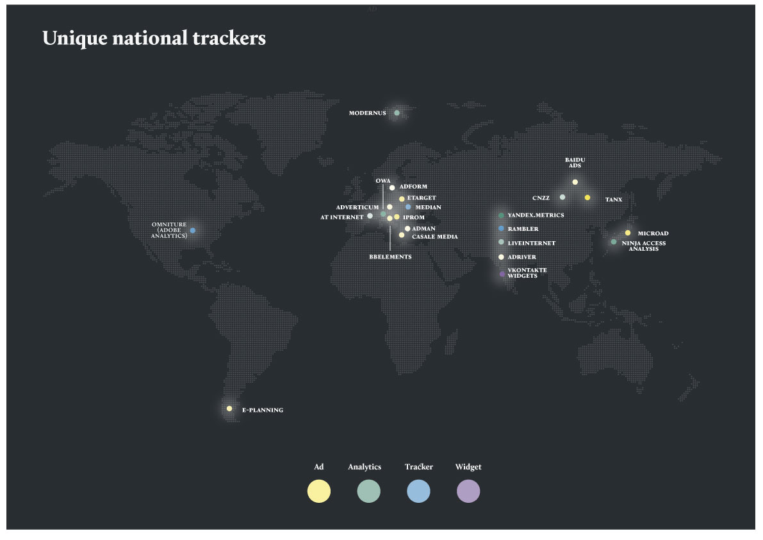Click the dot beside CASALE MEDIA
The height and width of the screenshot is (540, 763).
402,235
